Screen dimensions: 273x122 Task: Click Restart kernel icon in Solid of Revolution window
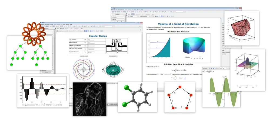[157, 12]
